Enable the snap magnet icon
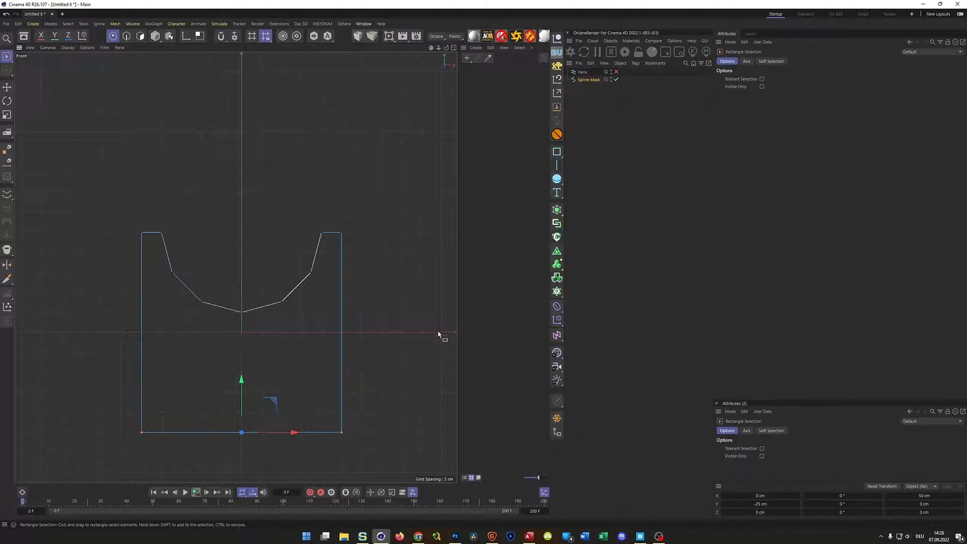This screenshot has width=967, height=544. (x=220, y=36)
